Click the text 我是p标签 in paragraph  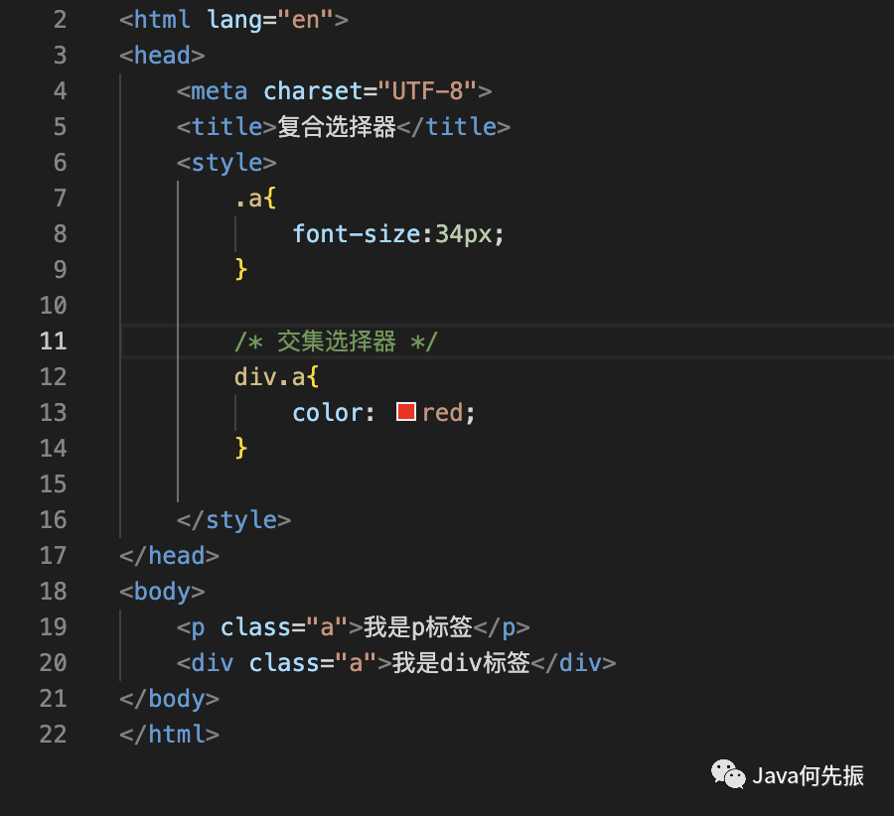coord(418,627)
